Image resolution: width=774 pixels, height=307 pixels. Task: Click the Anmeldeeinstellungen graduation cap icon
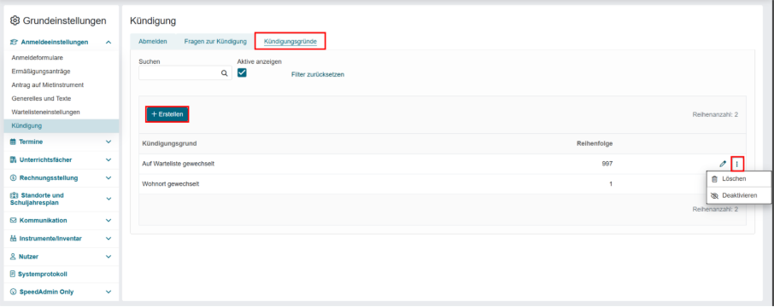pos(15,43)
